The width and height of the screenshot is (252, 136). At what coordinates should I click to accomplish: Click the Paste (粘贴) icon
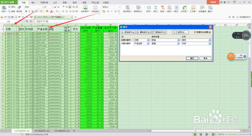[4, 8]
